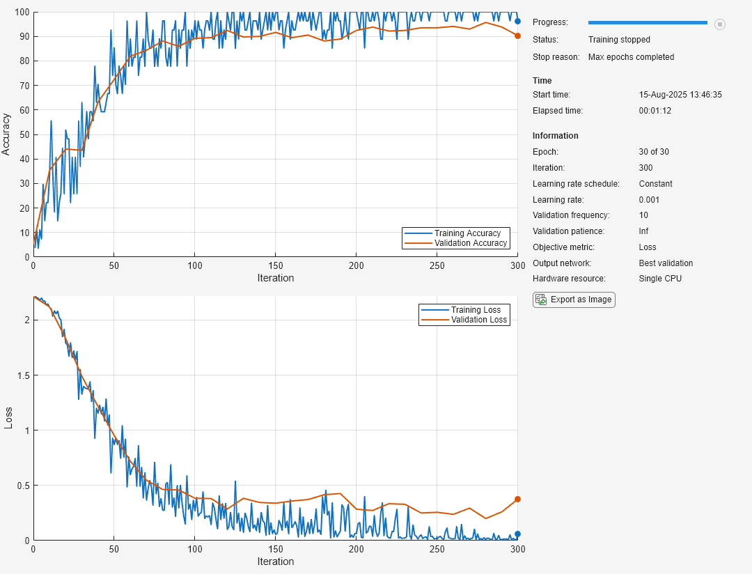Click Iteration label under the loss plot

(x=275, y=561)
